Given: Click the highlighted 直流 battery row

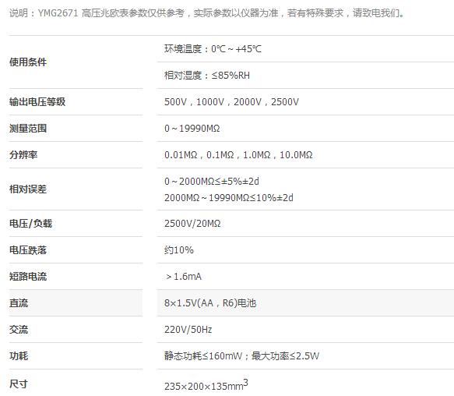Looking at the screenshot, I should point(231,303).
